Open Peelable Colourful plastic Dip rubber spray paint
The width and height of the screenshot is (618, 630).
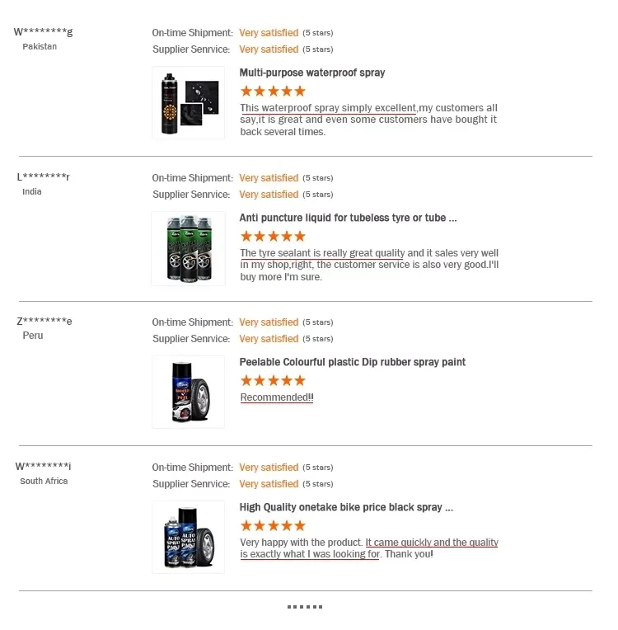(x=352, y=362)
